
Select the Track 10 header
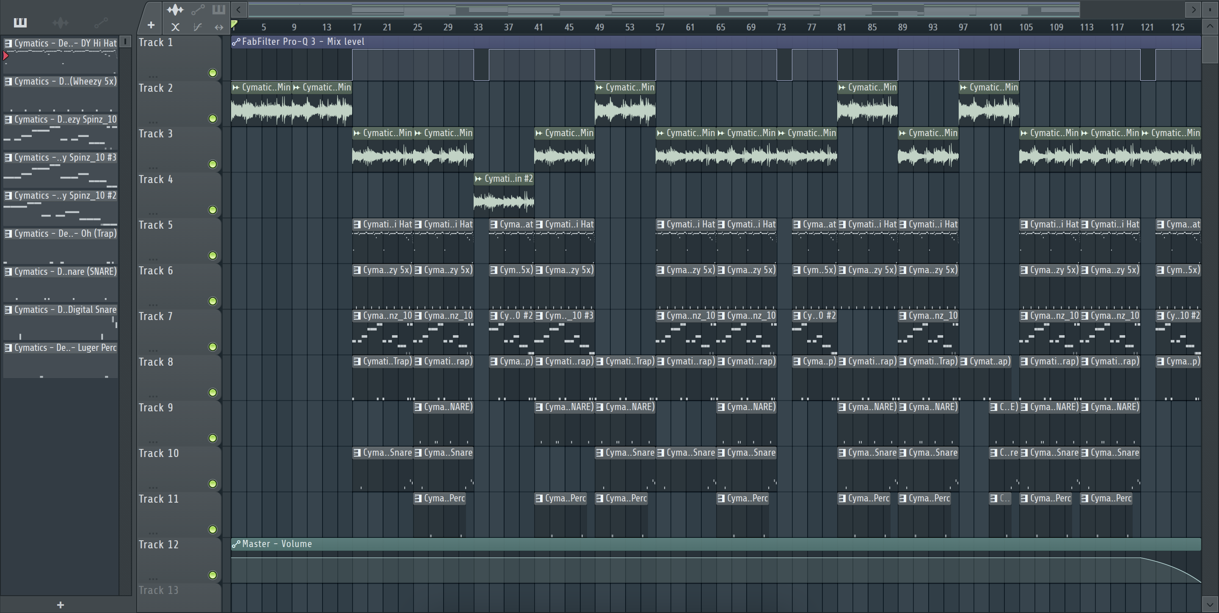[179, 468]
